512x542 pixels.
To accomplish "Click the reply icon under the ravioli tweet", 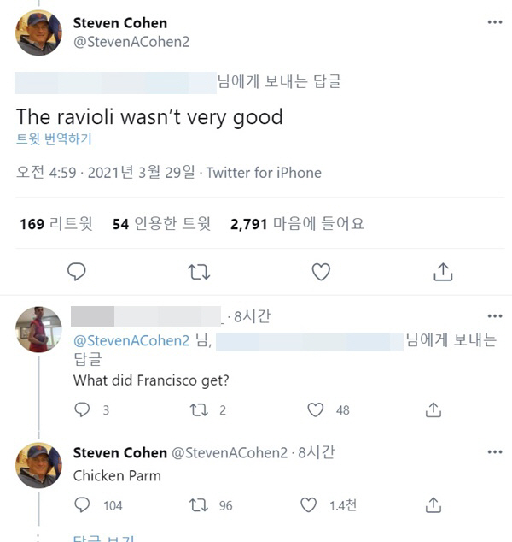I will 76,271.
